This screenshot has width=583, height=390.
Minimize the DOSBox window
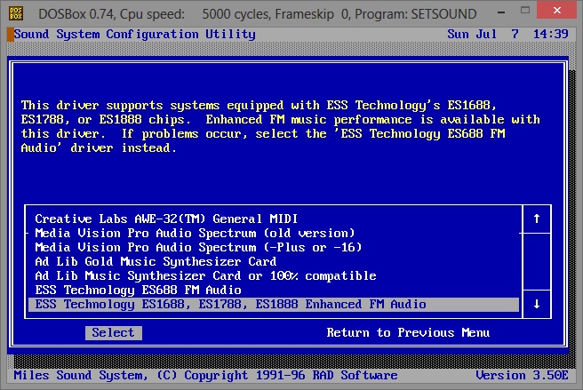point(501,12)
